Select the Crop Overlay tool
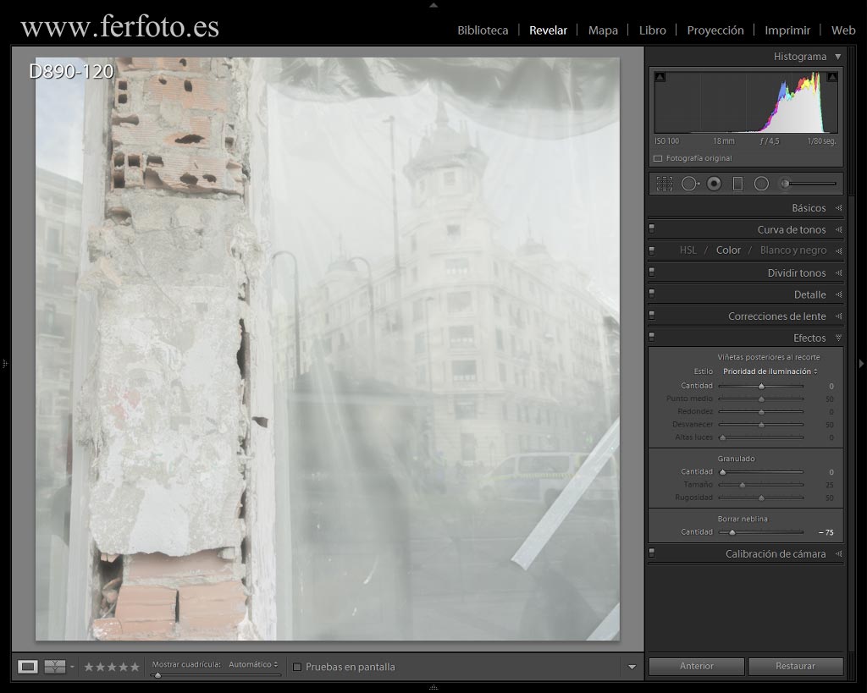The width and height of the screenshot is (867, 693). pos(664,184)
